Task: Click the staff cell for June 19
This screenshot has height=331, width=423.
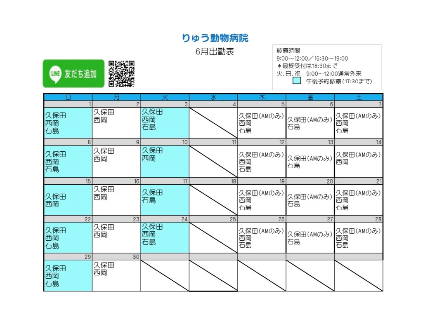Action: tap(262, 200)
